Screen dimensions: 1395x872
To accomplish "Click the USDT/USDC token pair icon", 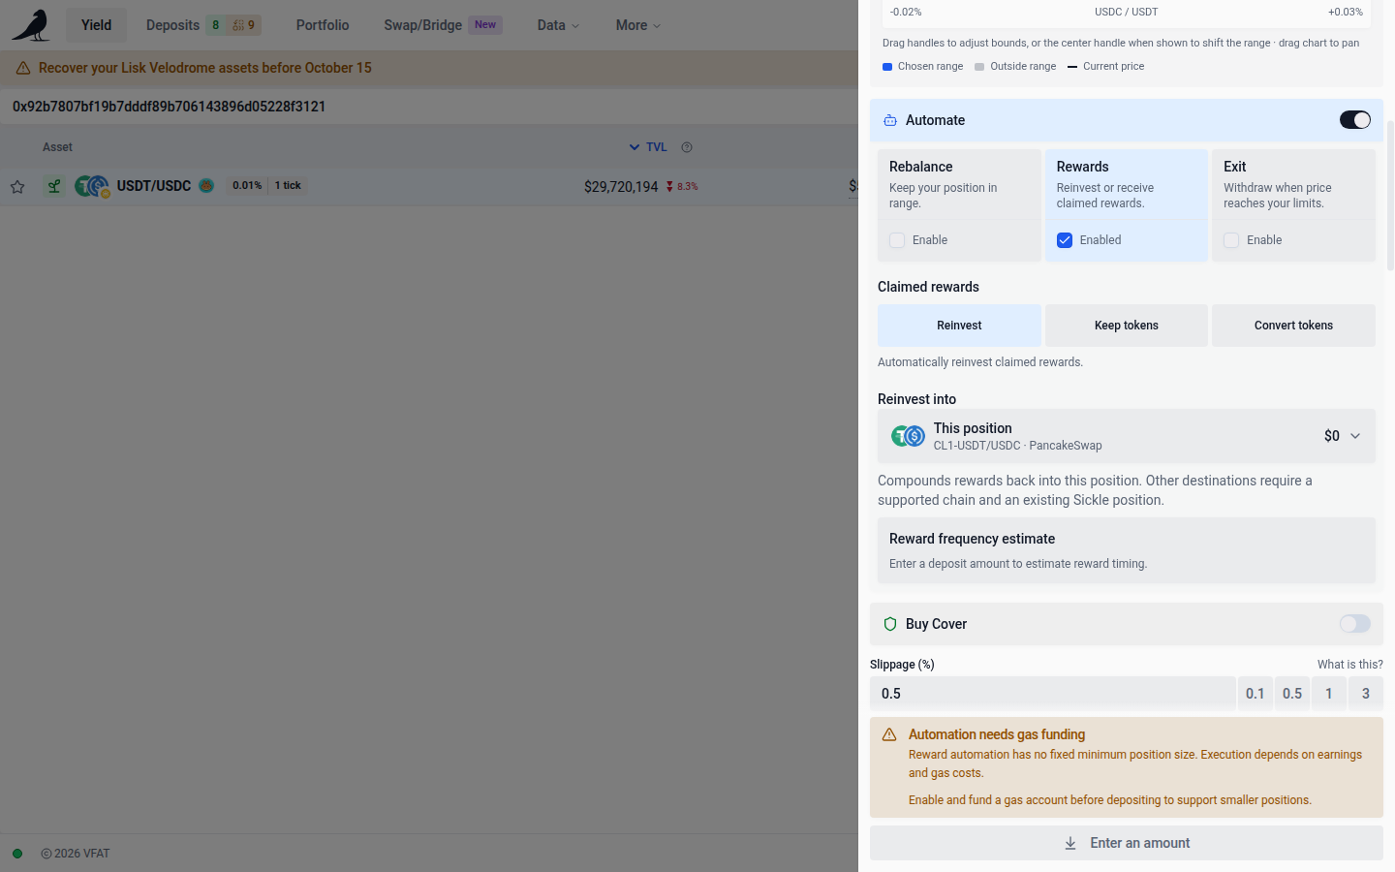I will (x=92, y=186).
